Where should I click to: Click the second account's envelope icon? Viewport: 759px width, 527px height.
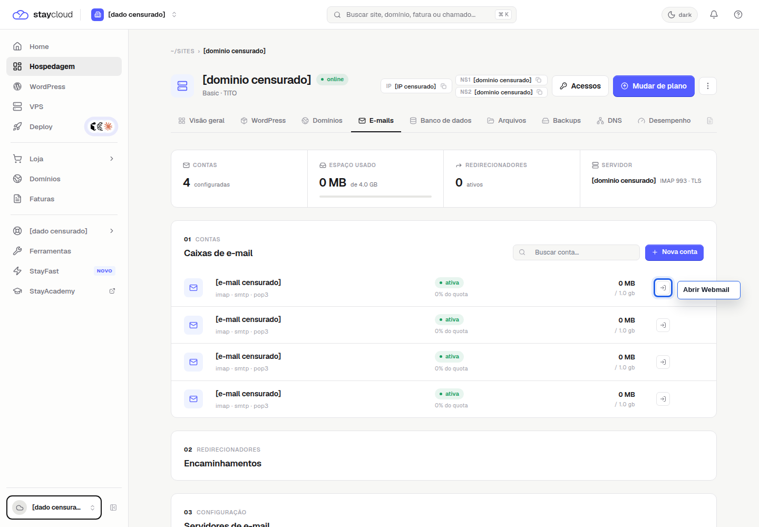[193, 325]
